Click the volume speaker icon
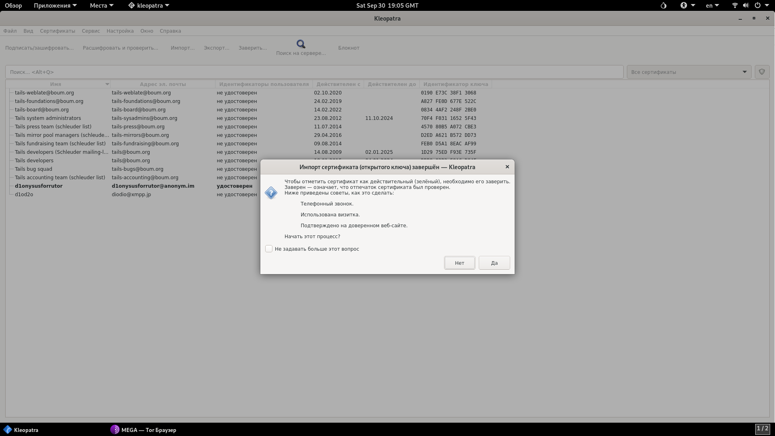 (x=746, y=6)
